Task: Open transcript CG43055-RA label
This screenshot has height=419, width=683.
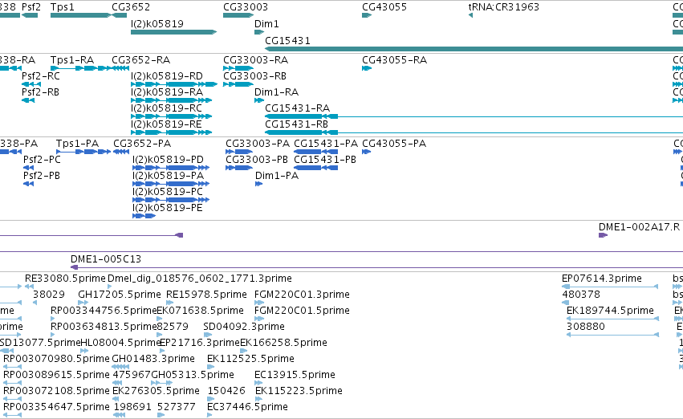Action: tap(394, 60)
